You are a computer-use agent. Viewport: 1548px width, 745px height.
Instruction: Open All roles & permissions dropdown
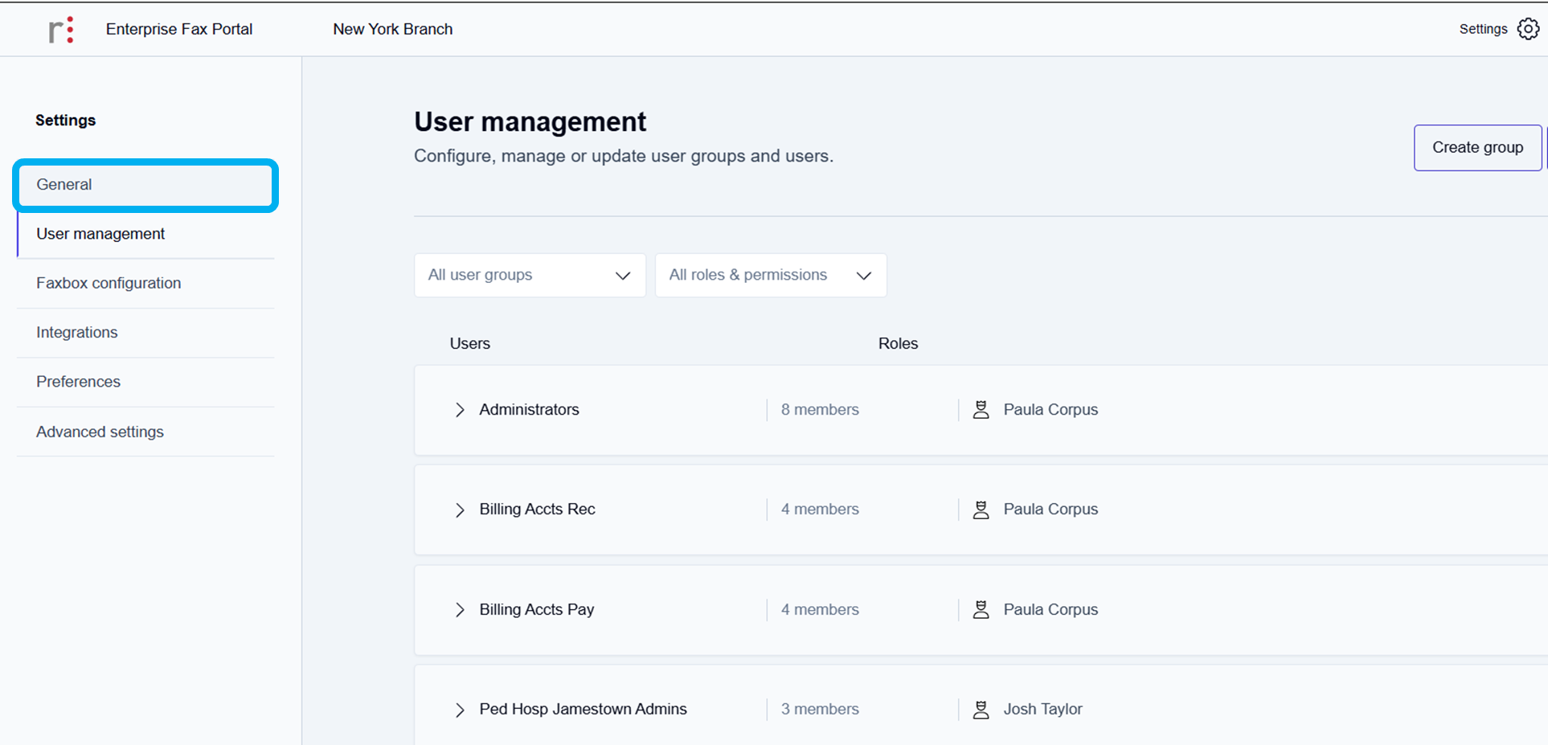click(770, 276)
